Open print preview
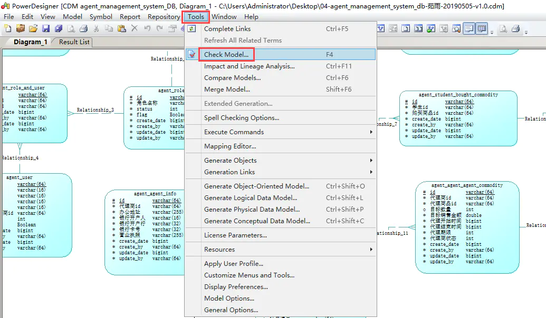 (x=71, y=28)
